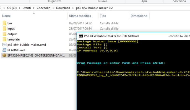Click input folder date 28/07/2017 06:34
This screenshot has height=110, width=190.
tap(80, 29)
